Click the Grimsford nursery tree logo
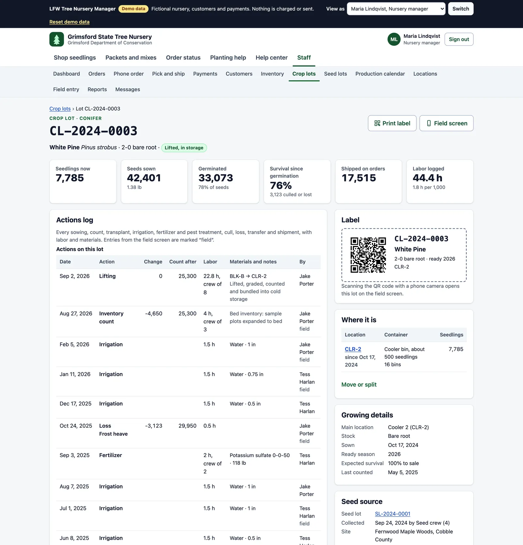 tap(57, 39)
